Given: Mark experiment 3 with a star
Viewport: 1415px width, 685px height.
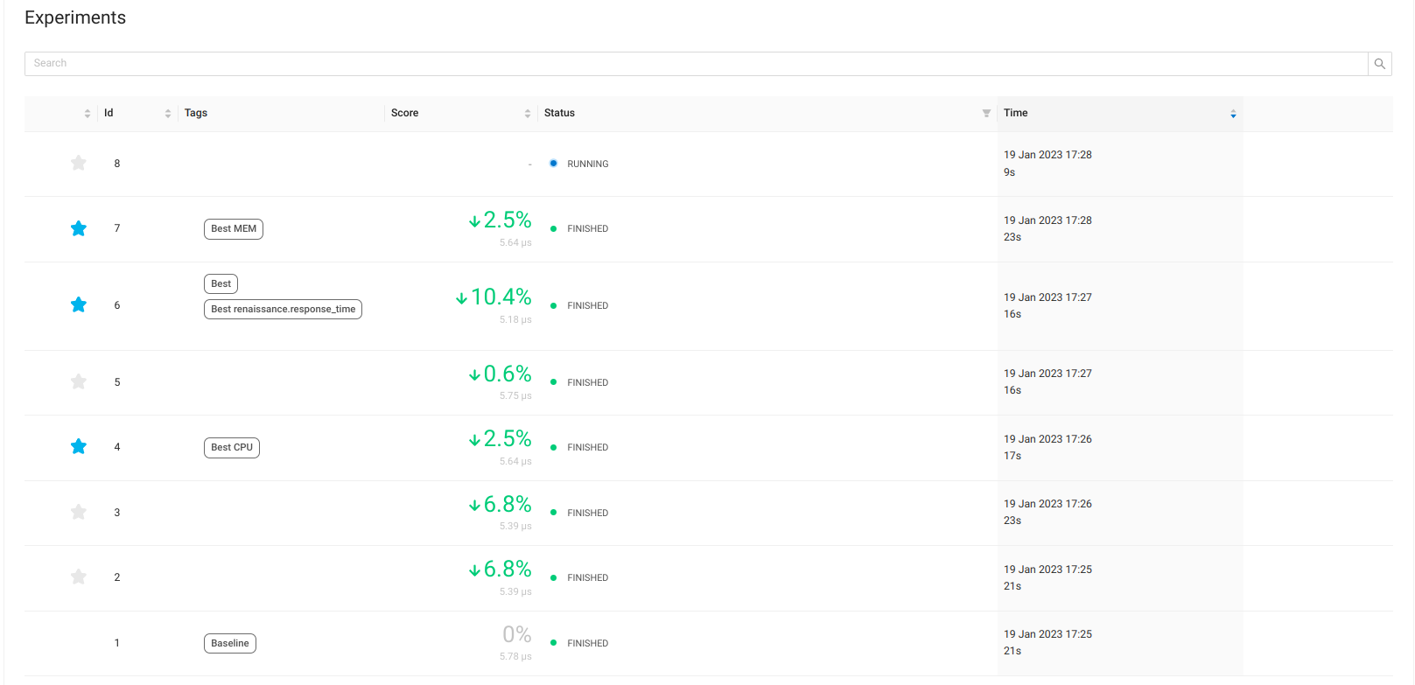Looking at the screenshot, I should [x=79, y=513].
